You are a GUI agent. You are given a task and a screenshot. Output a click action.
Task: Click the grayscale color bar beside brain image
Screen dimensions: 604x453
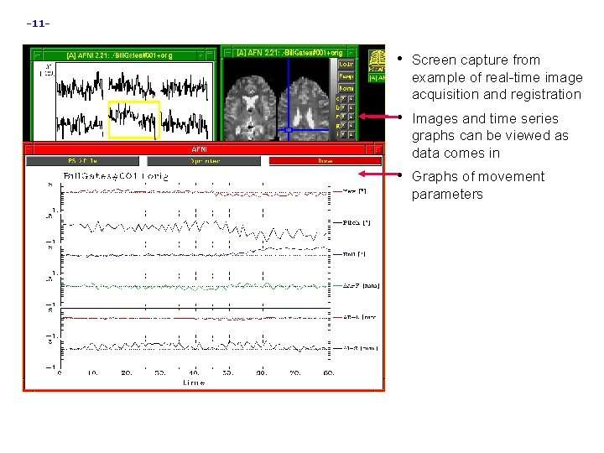[333, 99]
